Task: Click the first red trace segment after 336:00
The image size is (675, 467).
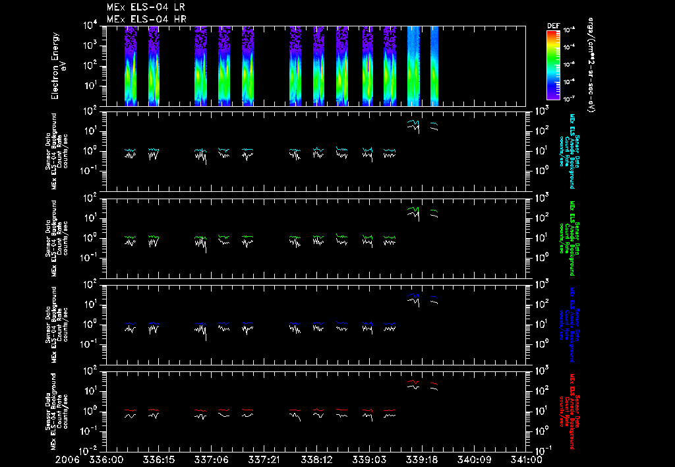Action: point(131,410)
